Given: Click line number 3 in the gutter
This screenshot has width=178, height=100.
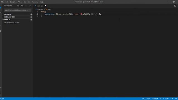Looking at the screenshot, I should (38, 16).
